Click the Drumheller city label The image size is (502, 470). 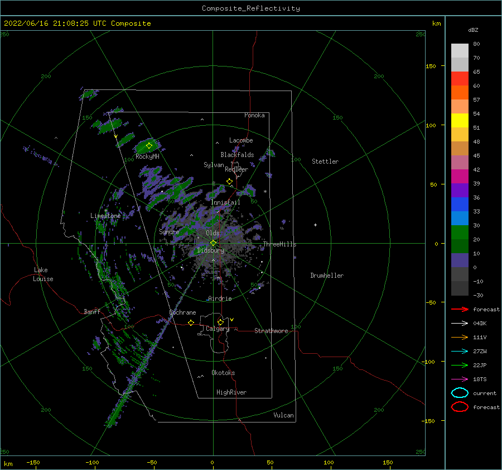pos(327,276)
